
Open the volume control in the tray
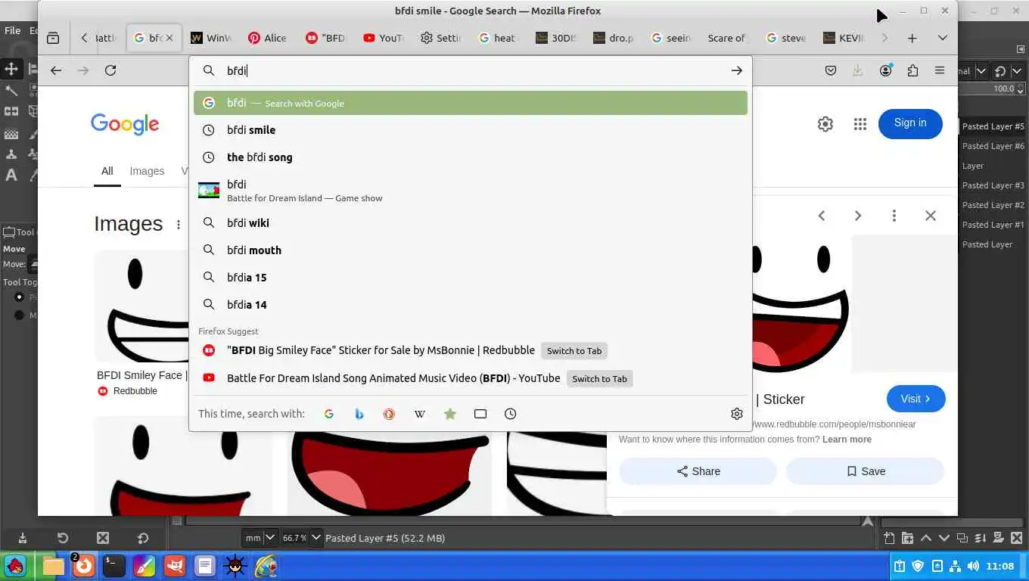pyautogui.click(x=971, y=566)
